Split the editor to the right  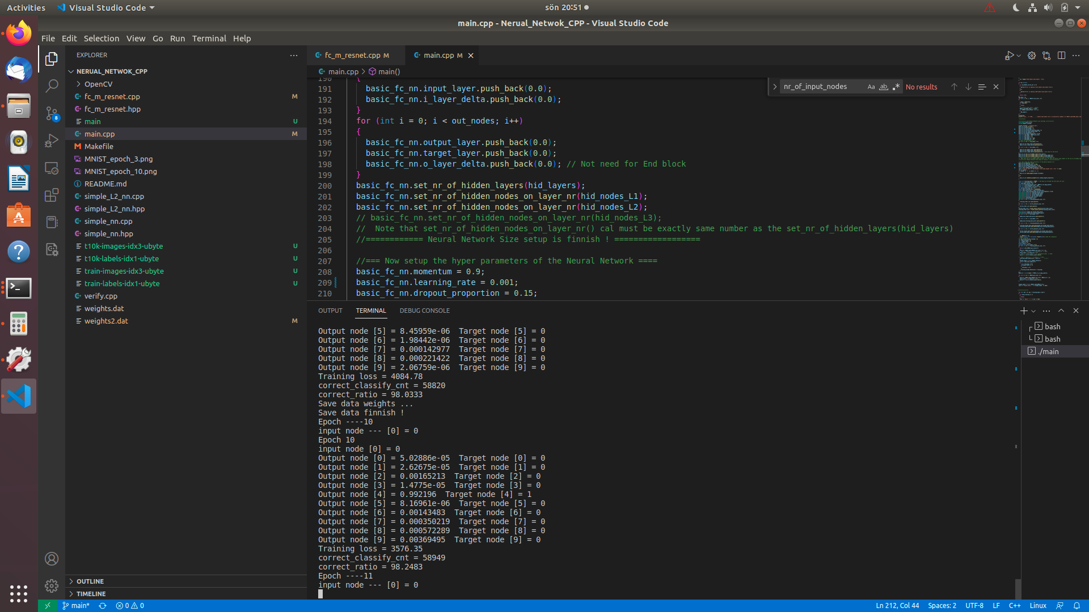[x=1061, y=56]
